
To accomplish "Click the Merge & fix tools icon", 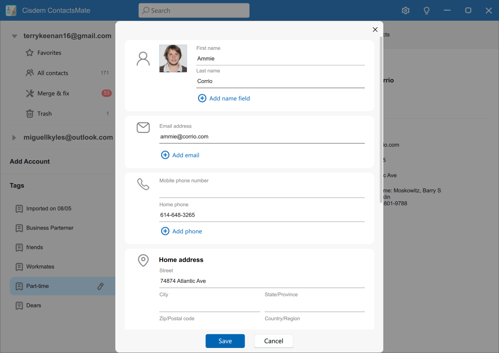I will [30, 93].
